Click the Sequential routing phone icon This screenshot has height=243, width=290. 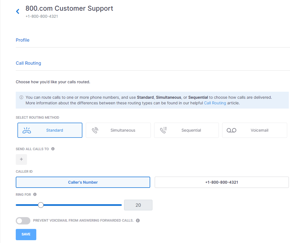pos(163,130)
